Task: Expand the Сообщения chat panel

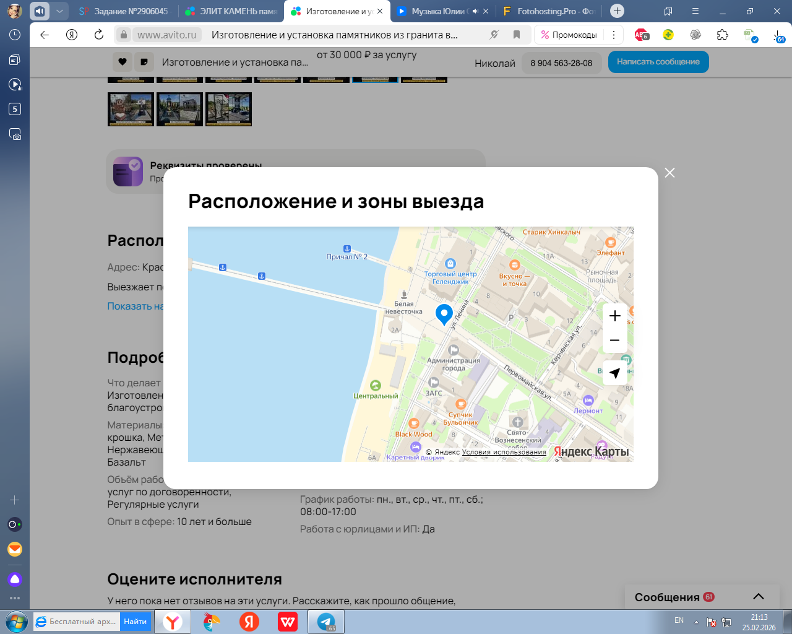Action: pos(758,597)
